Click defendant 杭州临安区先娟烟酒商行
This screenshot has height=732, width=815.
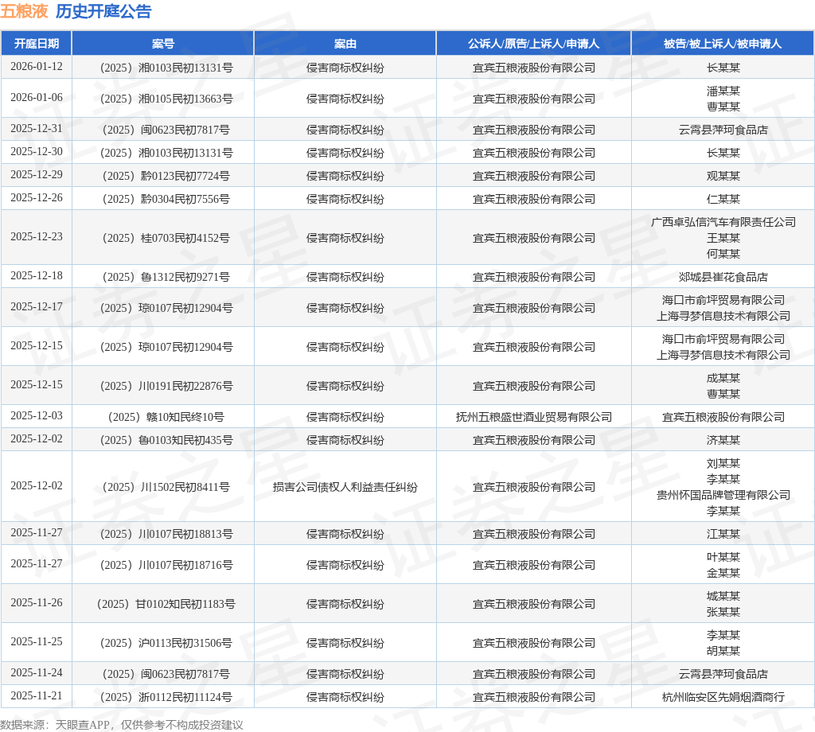(723, 697)
